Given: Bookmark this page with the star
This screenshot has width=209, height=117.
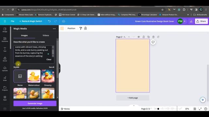Looking at the screenshot, I should click(x=162, y=9).
